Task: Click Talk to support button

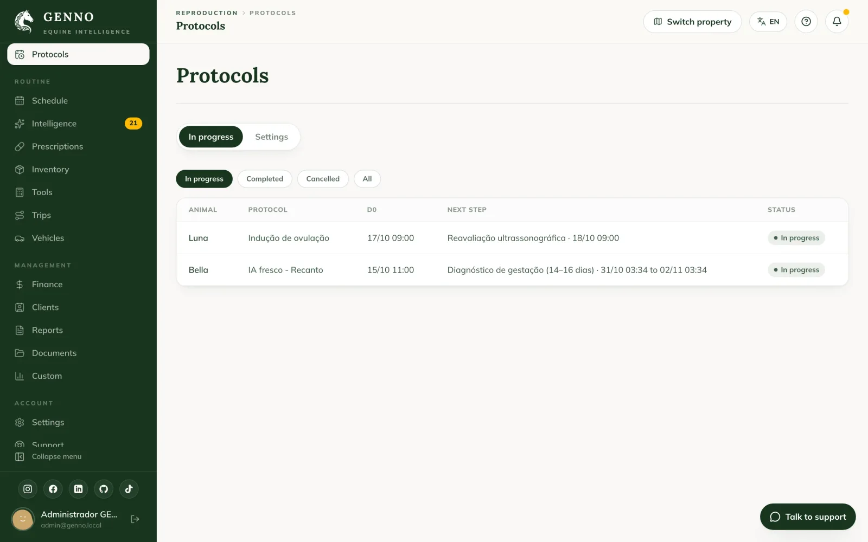Action: coord(808,517)
